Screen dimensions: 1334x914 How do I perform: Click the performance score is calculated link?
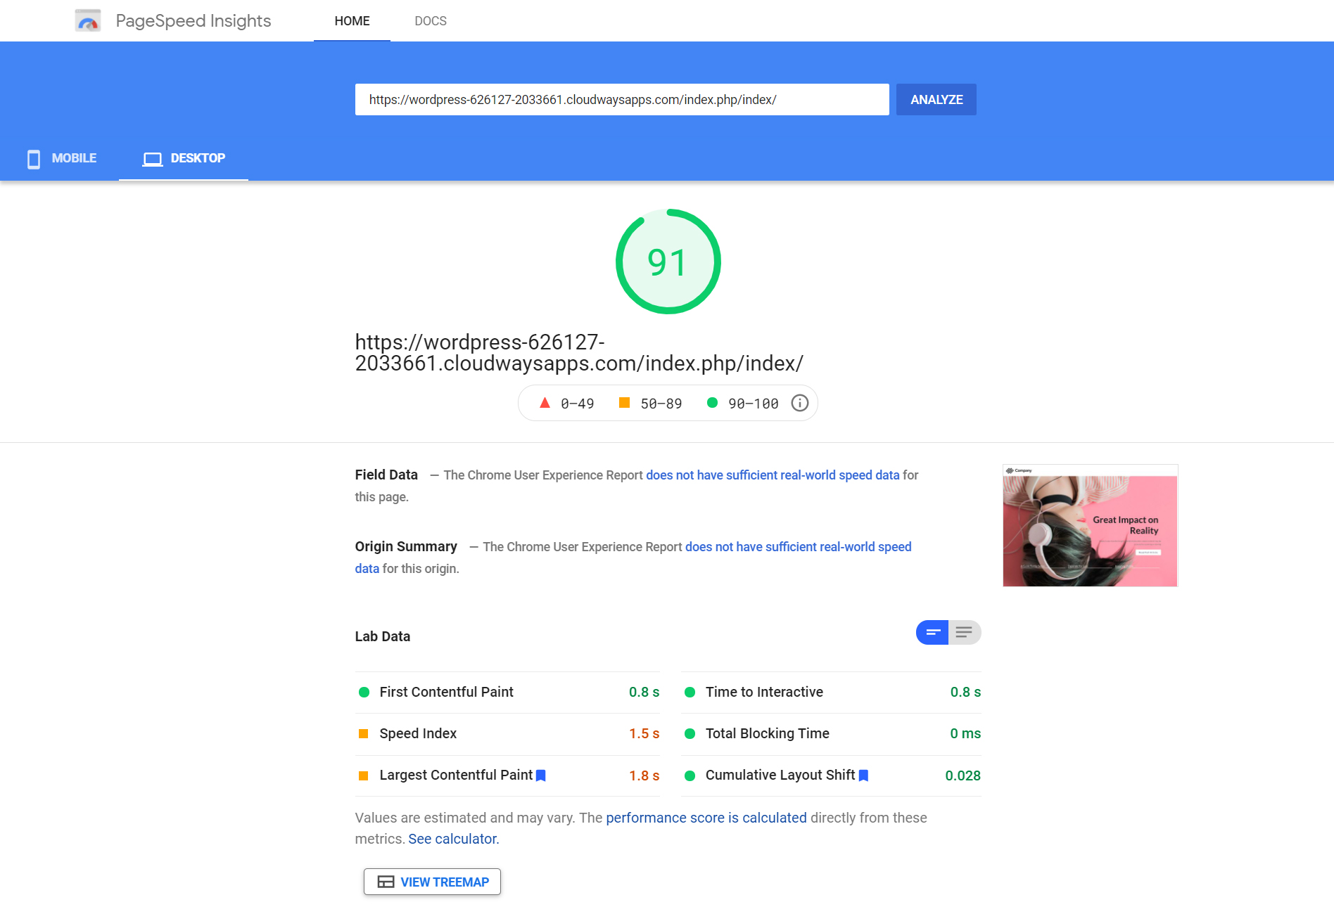706,818
